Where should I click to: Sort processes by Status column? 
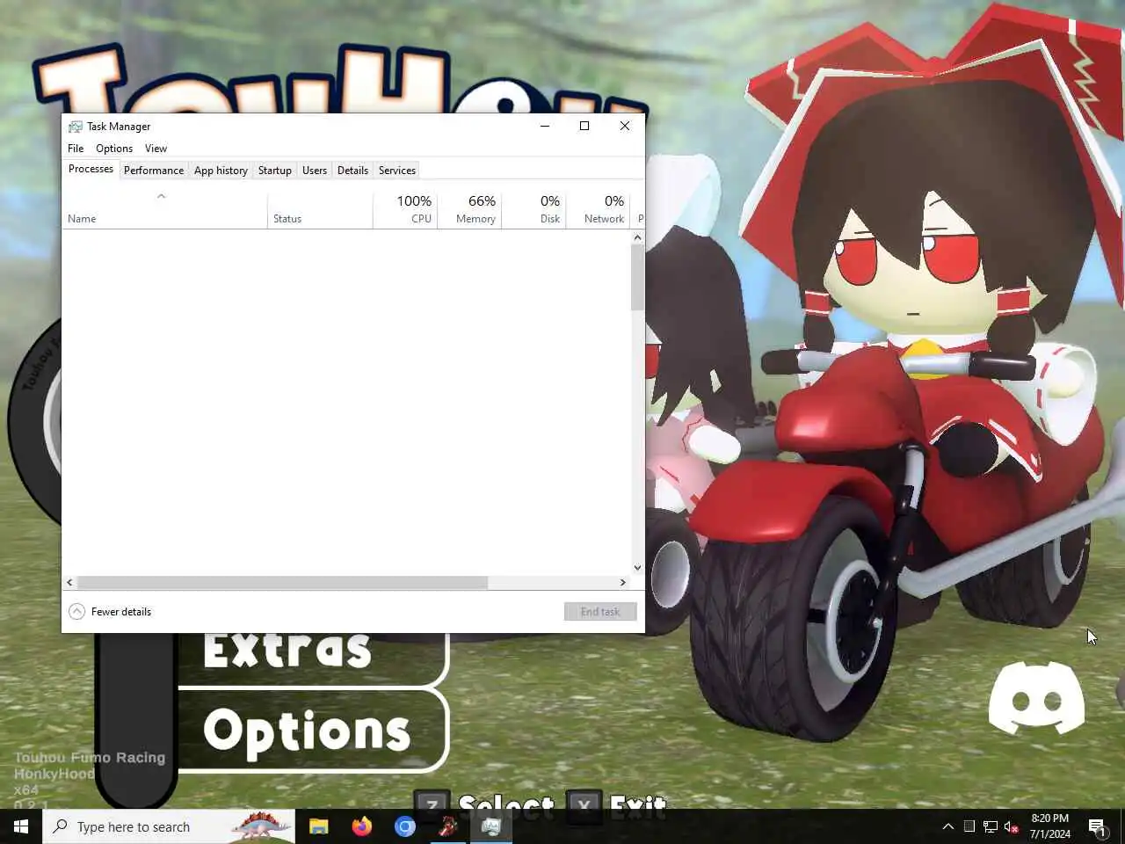[x=320, y=210]
